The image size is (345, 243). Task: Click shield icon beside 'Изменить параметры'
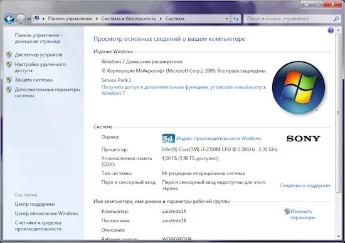coord(287,212)
